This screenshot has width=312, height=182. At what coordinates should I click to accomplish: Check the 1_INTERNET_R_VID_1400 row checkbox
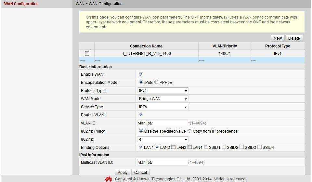point(87,54)
